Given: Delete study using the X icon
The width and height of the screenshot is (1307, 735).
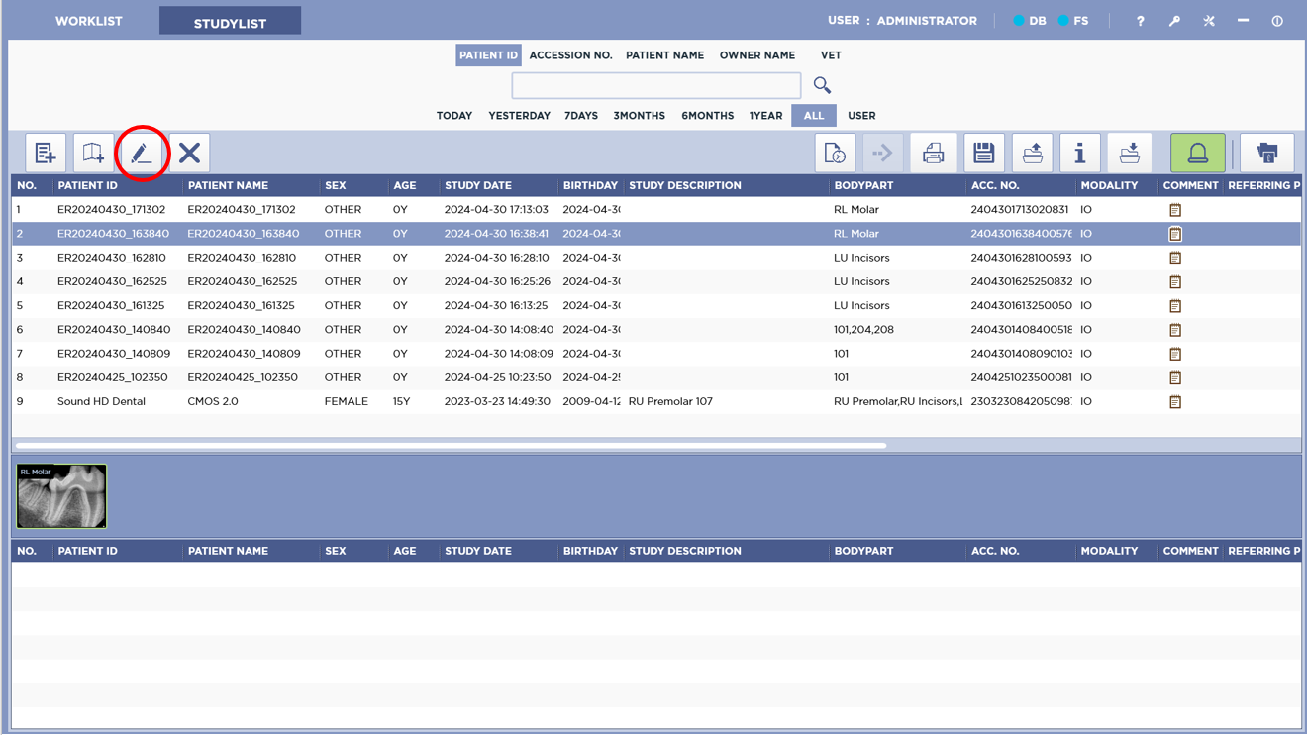Looking at the screenshot, I should coord(189,153).
